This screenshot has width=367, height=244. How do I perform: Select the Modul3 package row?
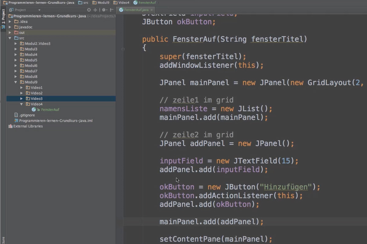pos(61,49)
